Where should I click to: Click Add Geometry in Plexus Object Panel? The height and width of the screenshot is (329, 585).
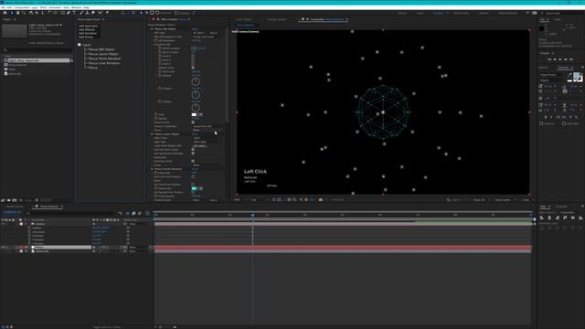pyautogui.click(x=88, y=27)
